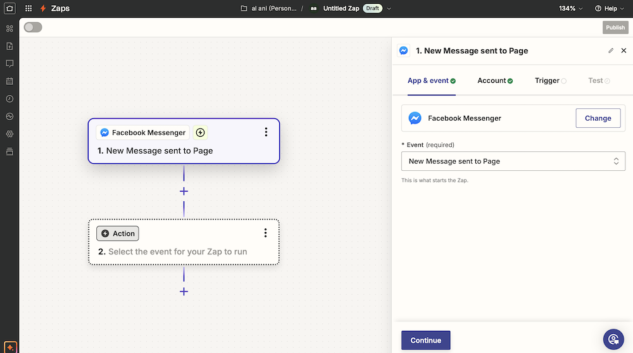
Task: Open the calendar icon in left sidebar
Action: 9,81
